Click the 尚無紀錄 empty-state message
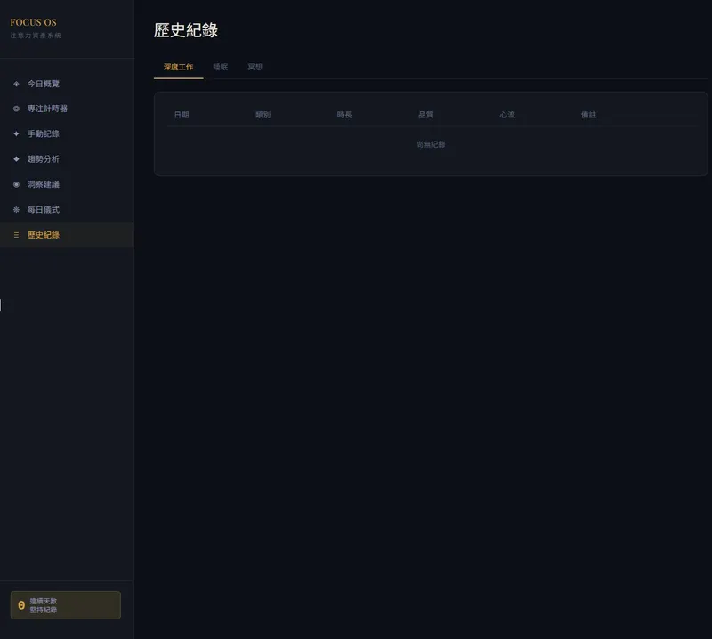 pos(431,144)
